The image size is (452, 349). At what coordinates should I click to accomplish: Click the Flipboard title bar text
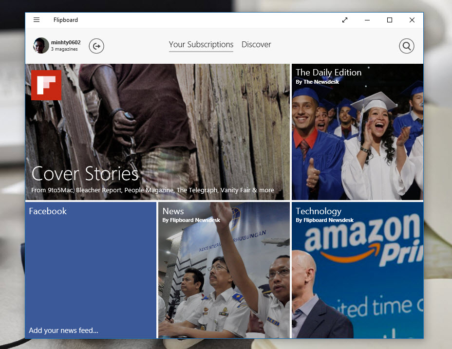click(x=66, y=20)
